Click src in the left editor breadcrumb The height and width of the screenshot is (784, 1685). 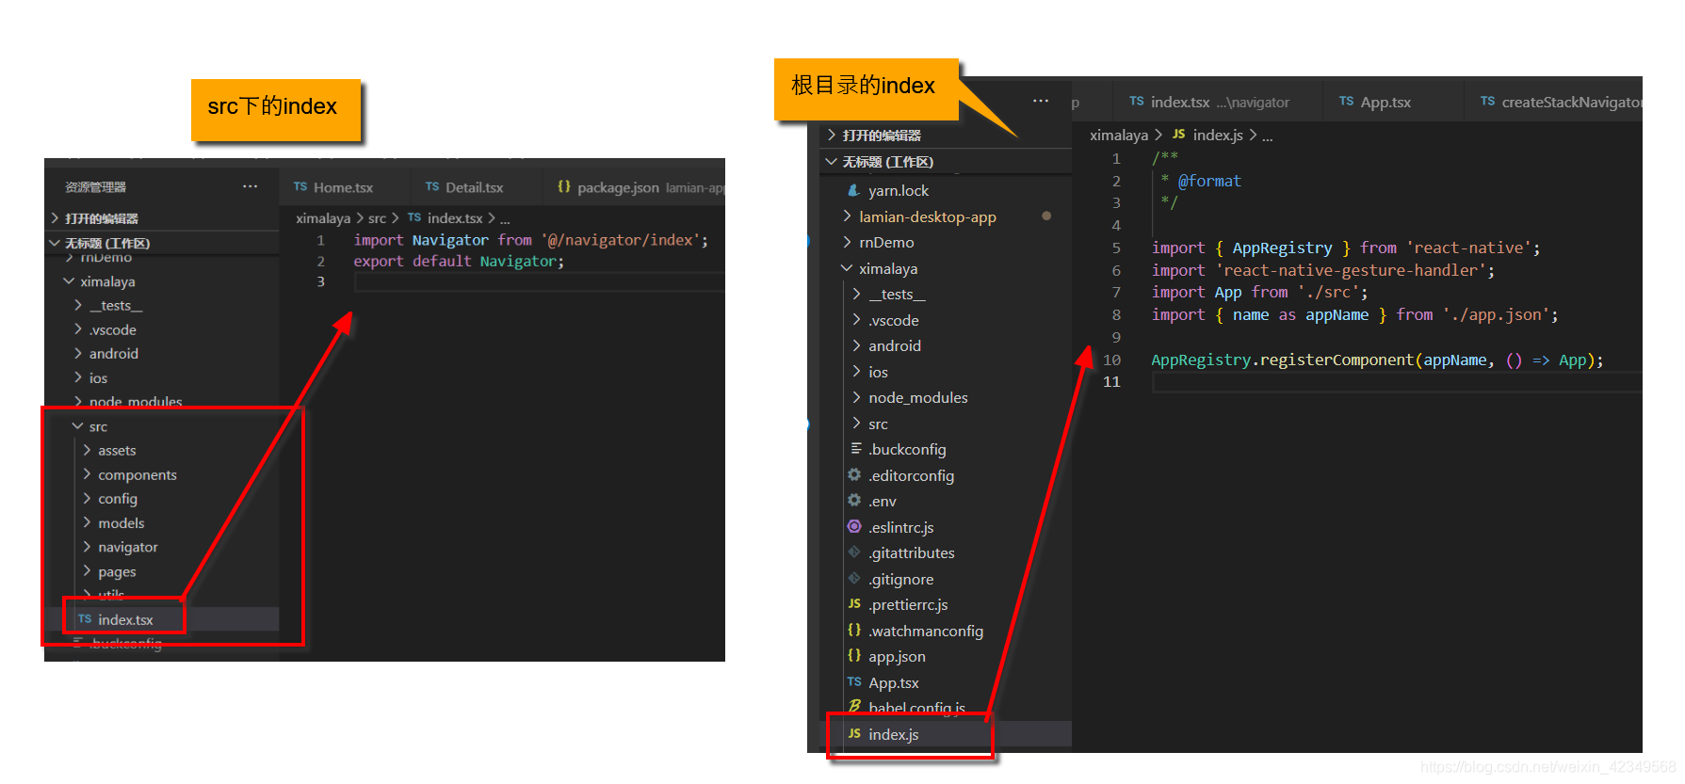pos(377,218)
